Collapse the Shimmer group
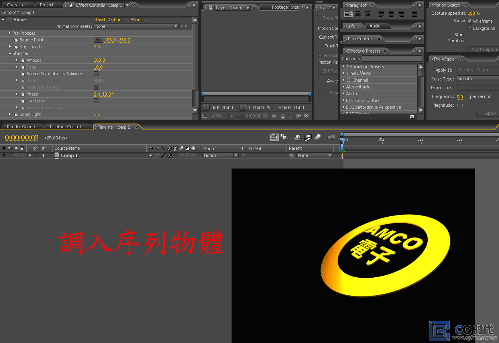The image size is (499, 343). click(x=10, y=53)
